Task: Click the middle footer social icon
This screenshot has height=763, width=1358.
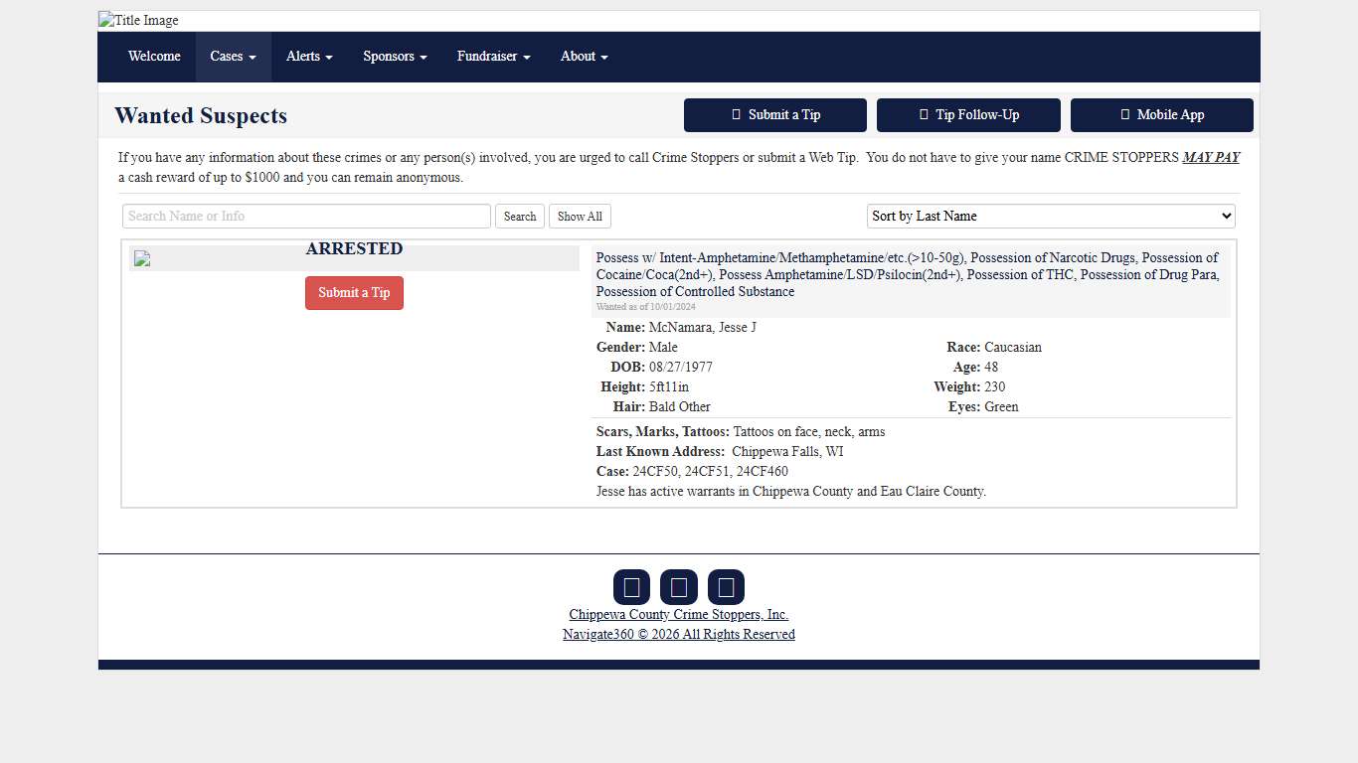Action: [678, 587]
